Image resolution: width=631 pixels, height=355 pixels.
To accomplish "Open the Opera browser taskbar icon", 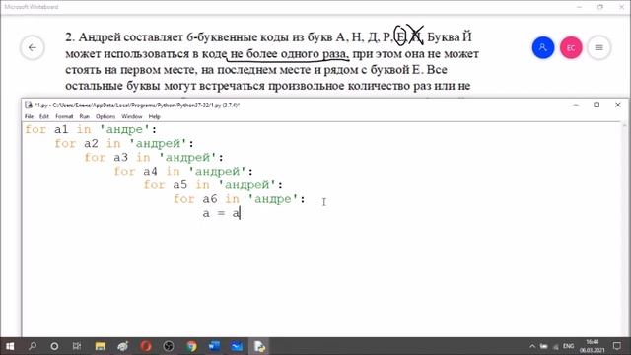I will (146, 346).
